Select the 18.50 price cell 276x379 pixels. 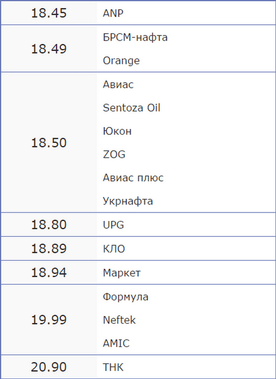click(x=48, y=143)
